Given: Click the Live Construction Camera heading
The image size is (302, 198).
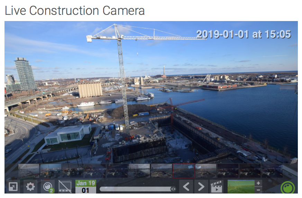Looking at the screenshot, I should [x=75, y=11].
